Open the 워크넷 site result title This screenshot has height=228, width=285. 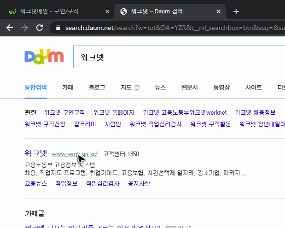coord(36,153)
